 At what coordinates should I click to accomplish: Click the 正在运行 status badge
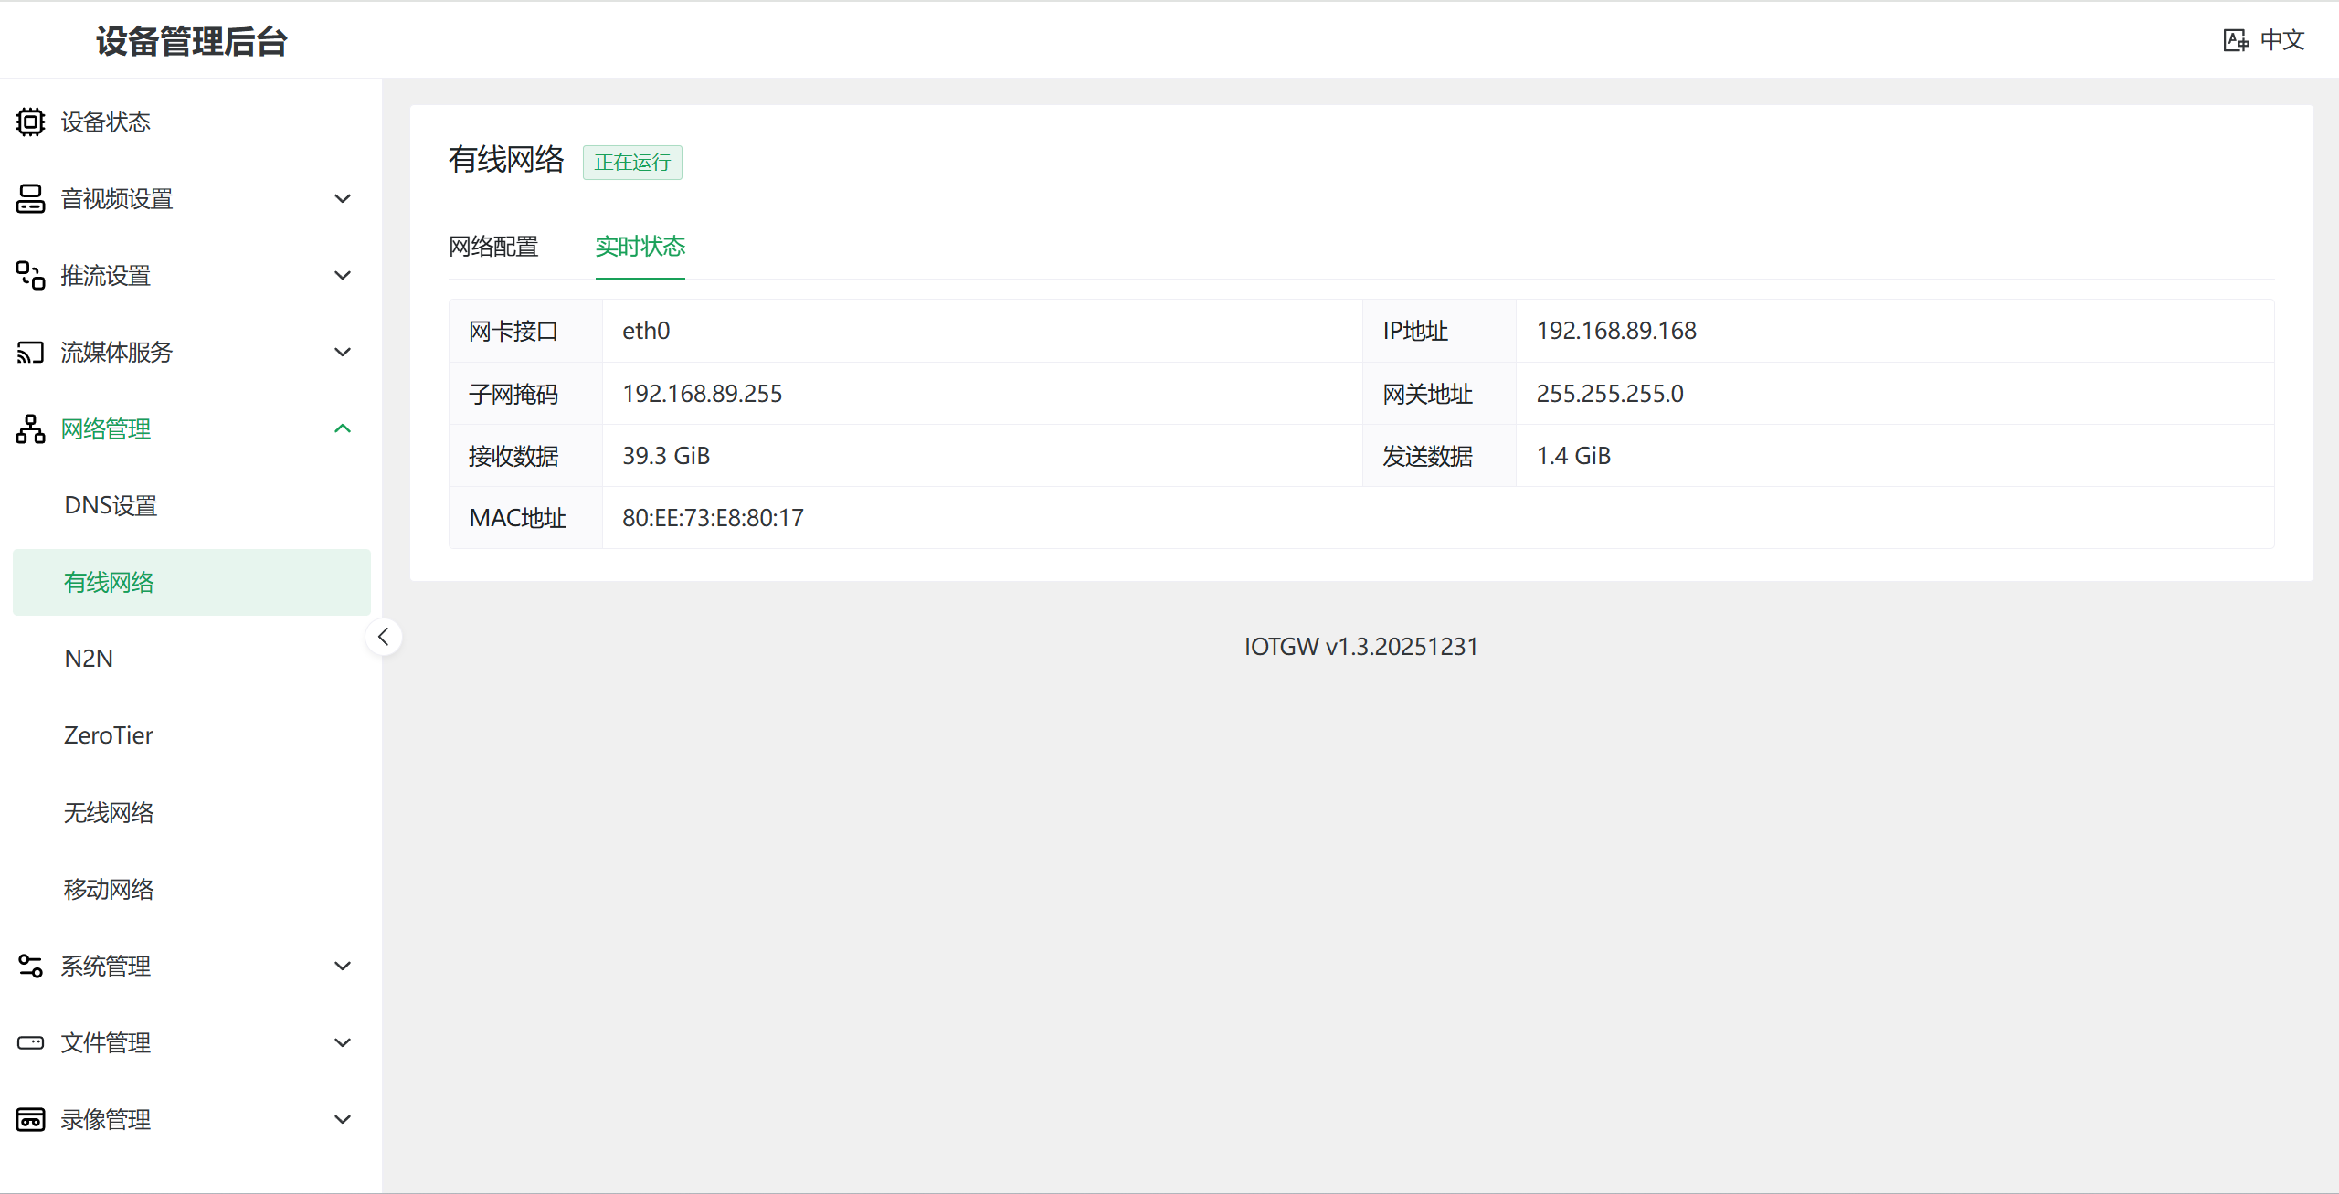click(x=632, y=163)
